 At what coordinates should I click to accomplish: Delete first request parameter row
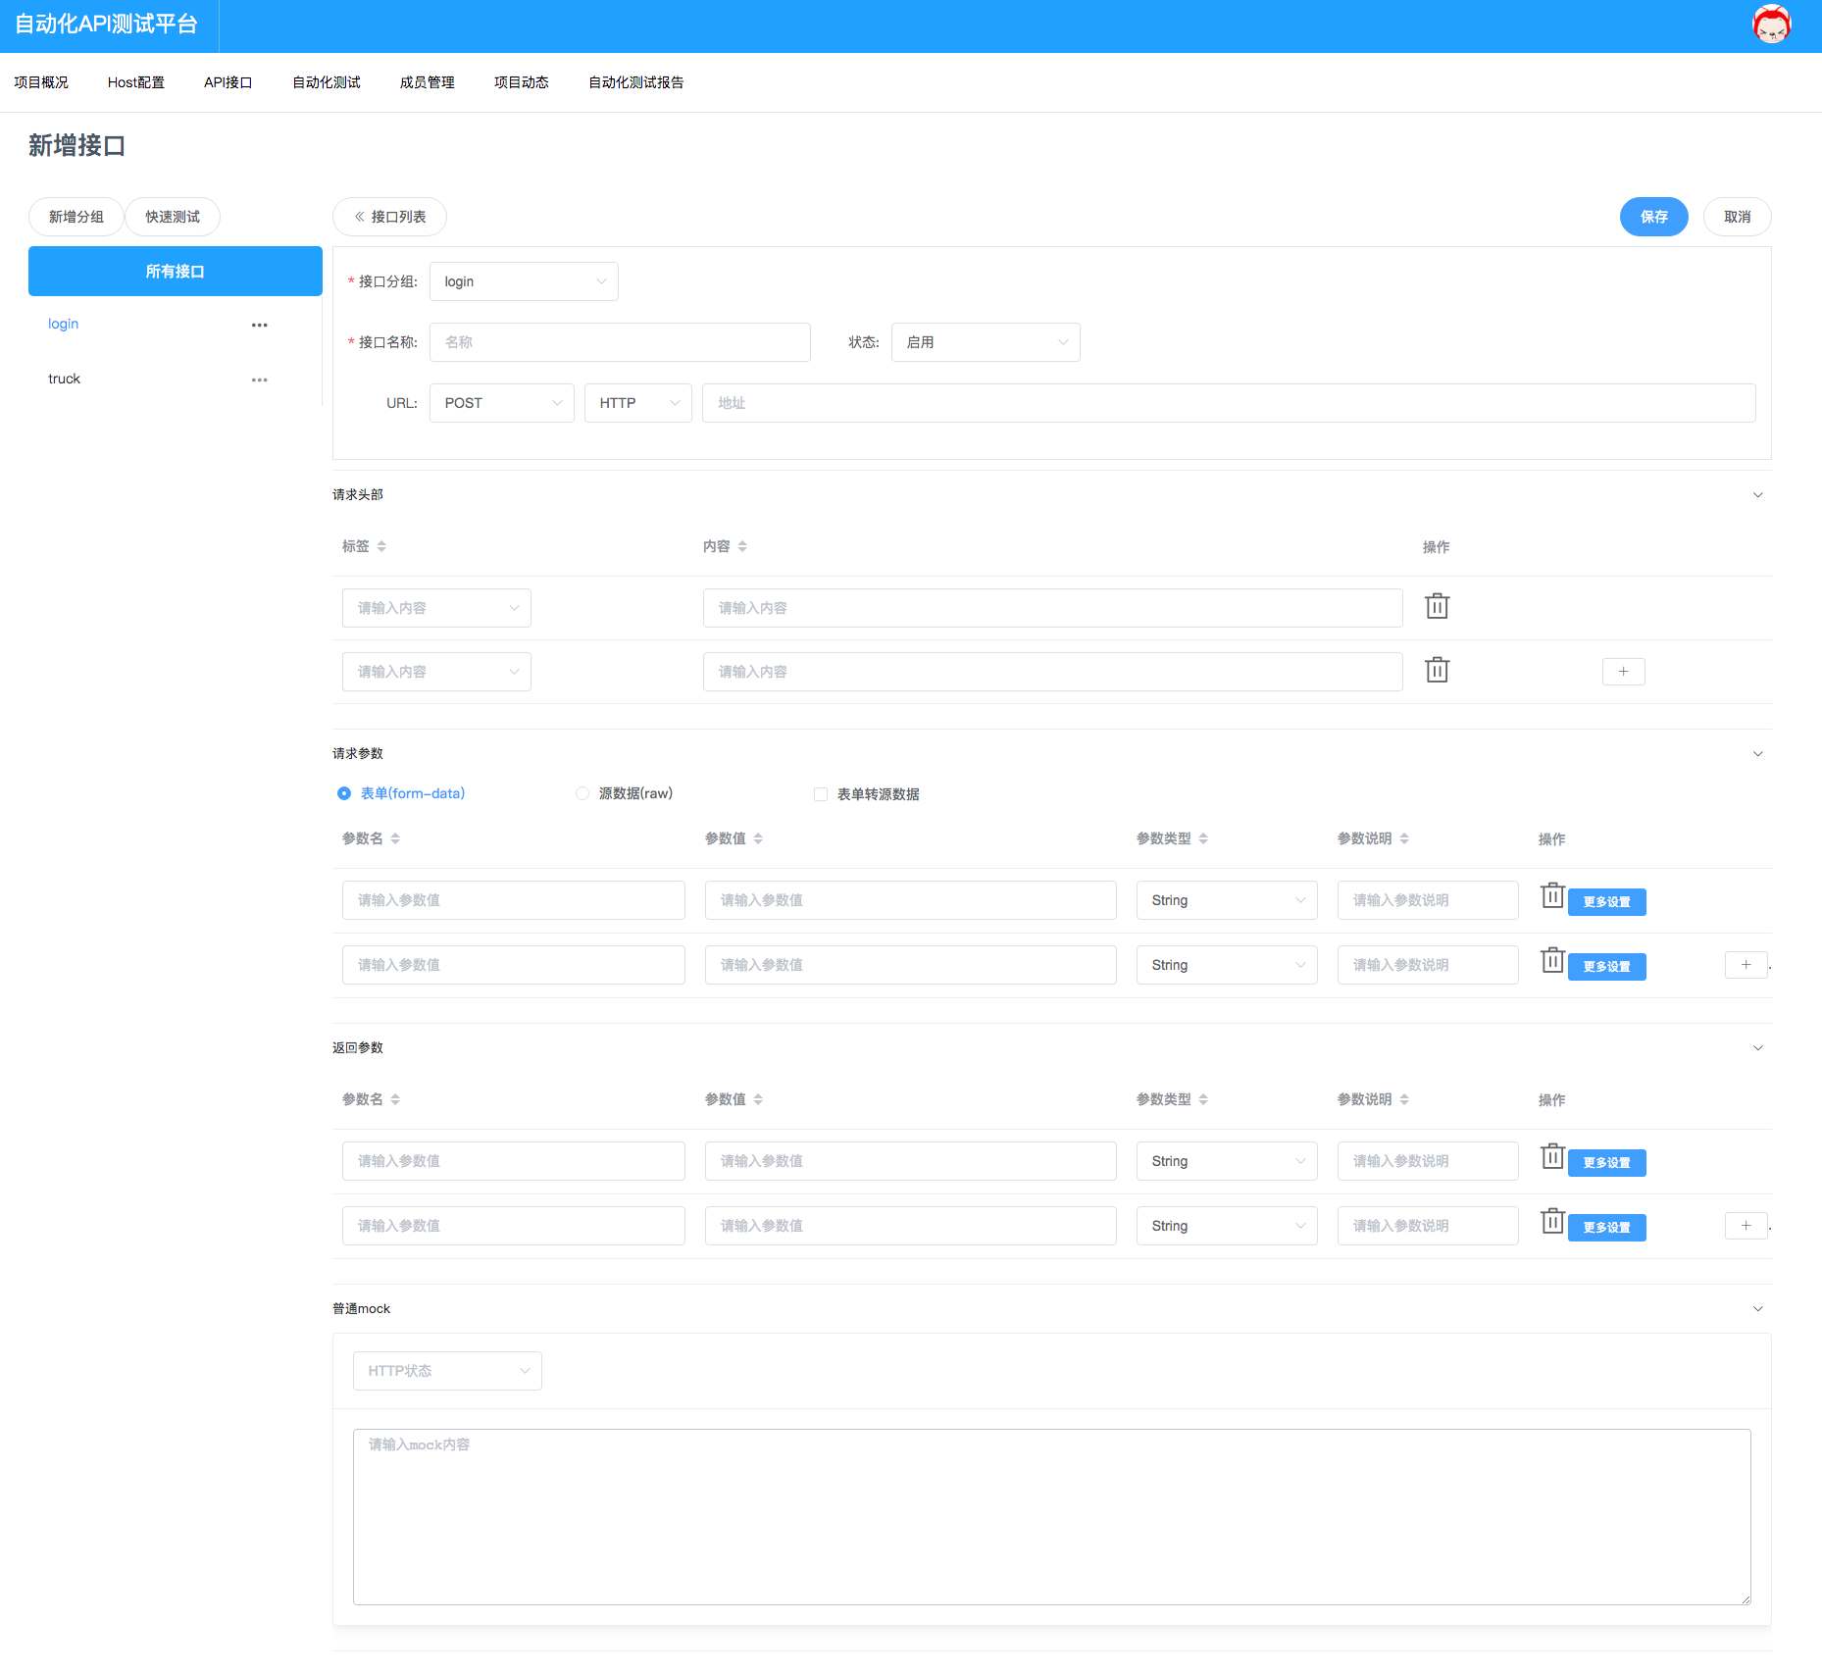pos(1552,895)
